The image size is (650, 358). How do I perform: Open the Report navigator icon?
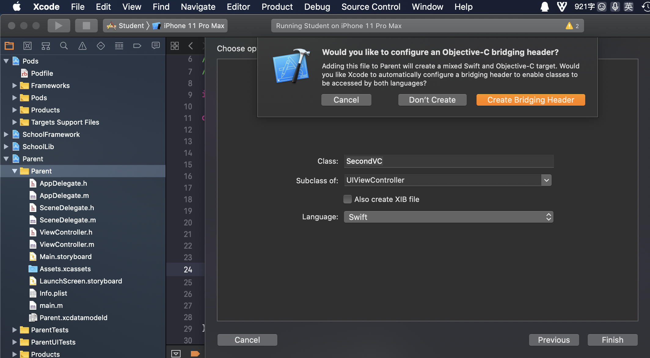[156, 46]
